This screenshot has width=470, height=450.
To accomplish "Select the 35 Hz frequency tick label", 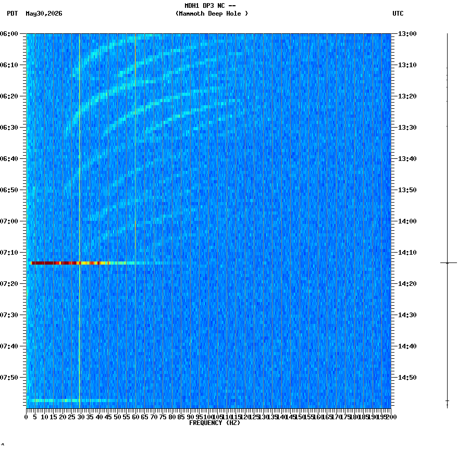I will coord(90,417).
